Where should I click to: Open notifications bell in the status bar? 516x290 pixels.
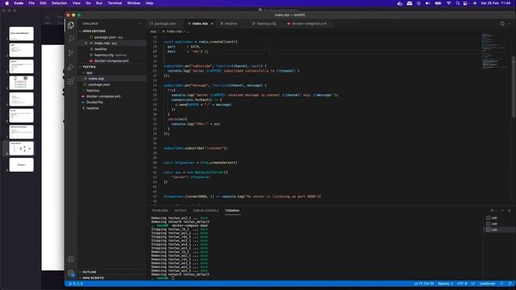510,284
